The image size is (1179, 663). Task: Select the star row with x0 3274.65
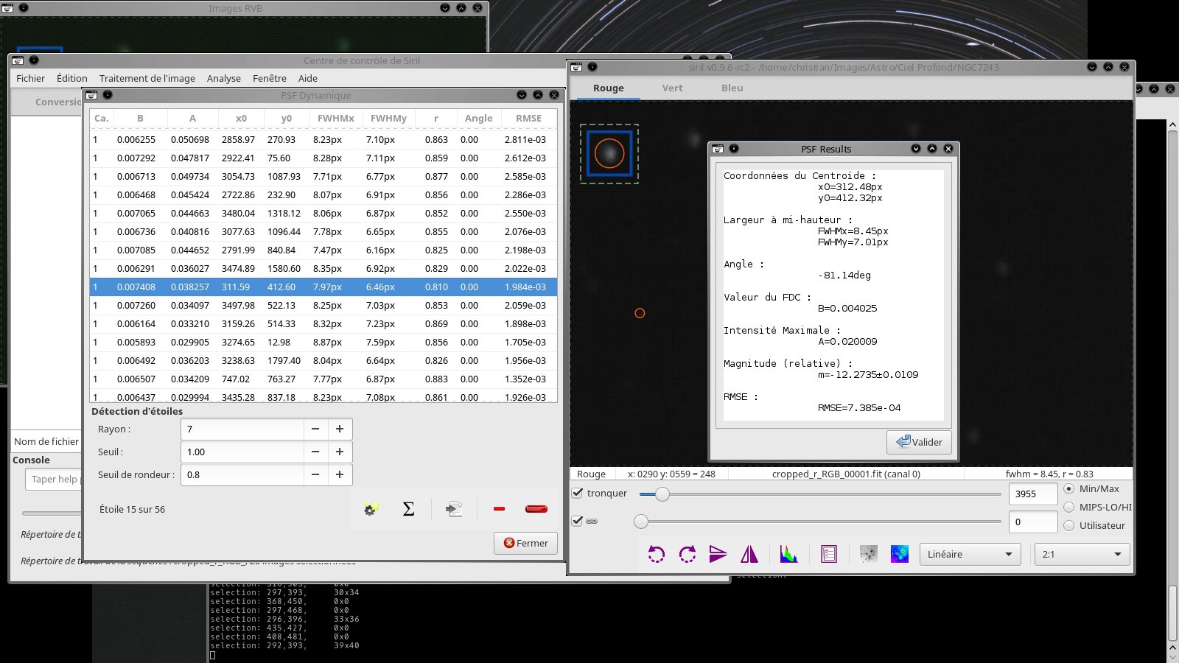pos(323,342)
